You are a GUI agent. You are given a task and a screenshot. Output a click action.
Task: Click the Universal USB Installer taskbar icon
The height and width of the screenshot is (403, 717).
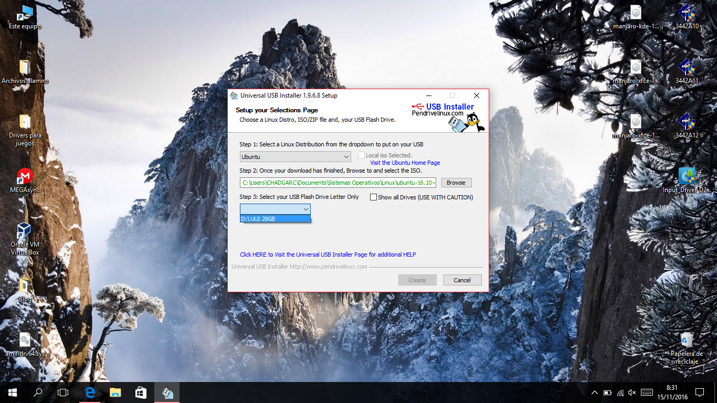pyautogui.click(x=167, y=392)
